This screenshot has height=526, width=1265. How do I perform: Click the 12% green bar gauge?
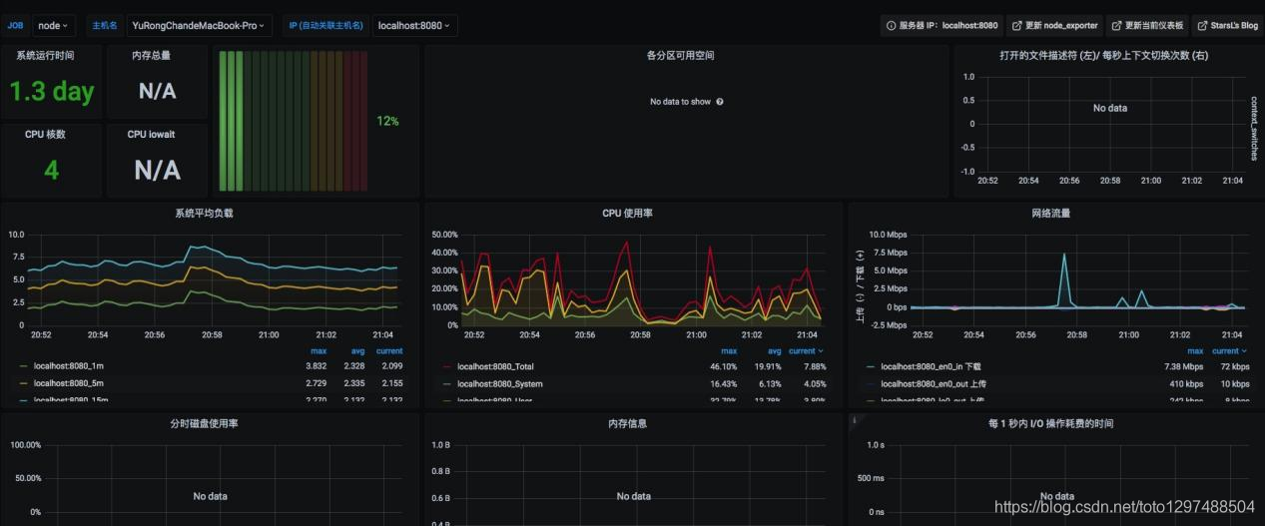click(x=294, y=121)
